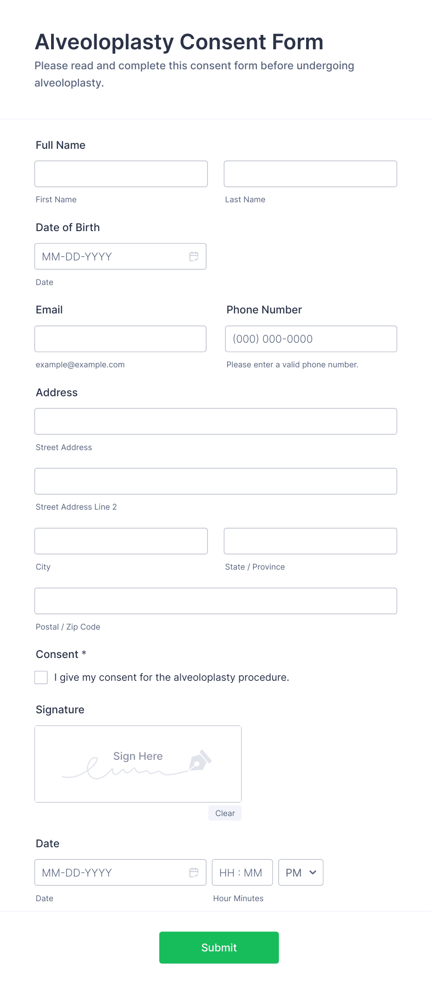432x990 pixels.
Task: Select the Street Address Line 2 field
Action: coord(216,481)
